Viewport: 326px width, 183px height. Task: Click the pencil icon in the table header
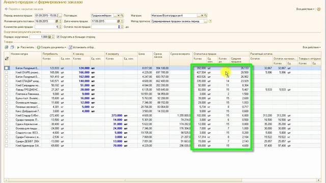click(7, 58)
